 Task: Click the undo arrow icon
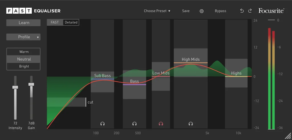point(242,11)
